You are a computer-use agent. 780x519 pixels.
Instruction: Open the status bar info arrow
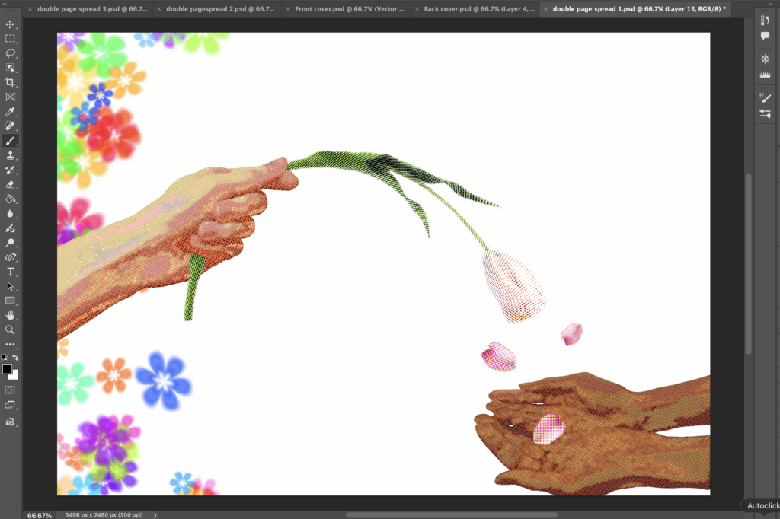pyautogui.click(x=155, y=515)
